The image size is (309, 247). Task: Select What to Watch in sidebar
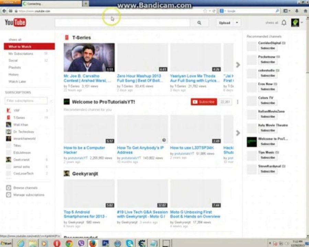pyautogui.click(x=30, y=47)
